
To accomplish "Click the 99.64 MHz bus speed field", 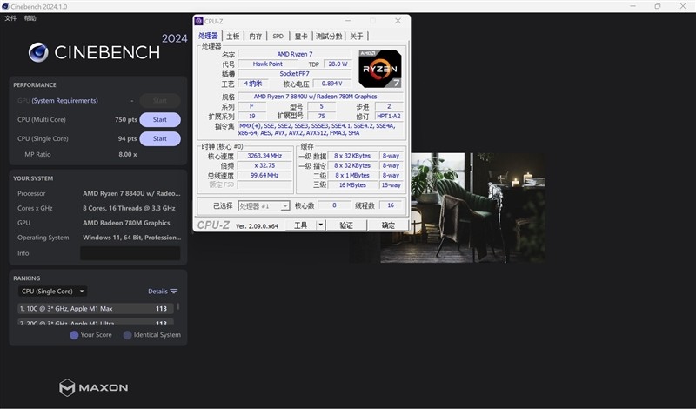I will [264, 176].
